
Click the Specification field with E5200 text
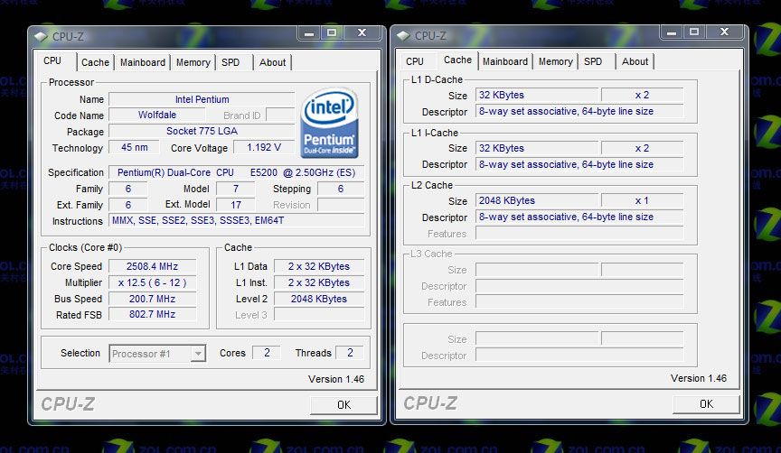tap(237, 172)
